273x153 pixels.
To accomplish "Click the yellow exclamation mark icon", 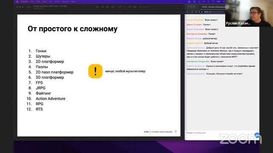I will click(95, 71).
